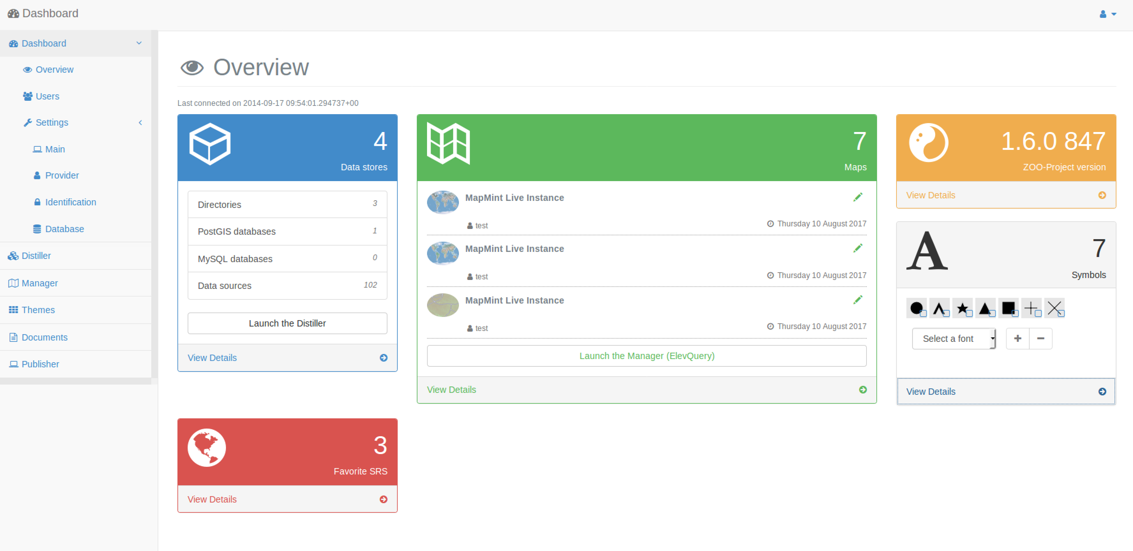Select the black square symbol
The width and height of the screenshot is (1133, 551).
[1008, 308]
